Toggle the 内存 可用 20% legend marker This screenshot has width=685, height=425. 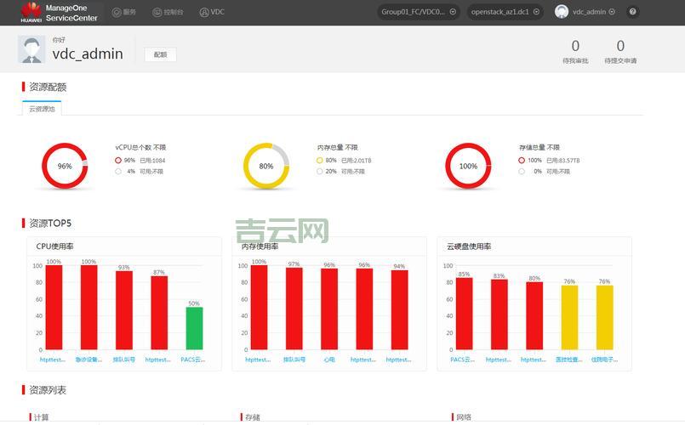[x=320, y=171]
